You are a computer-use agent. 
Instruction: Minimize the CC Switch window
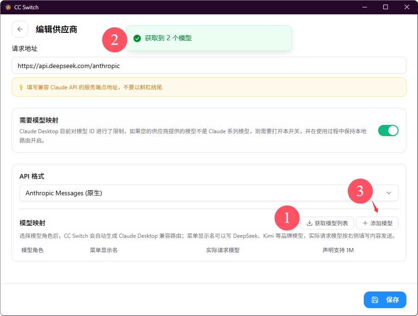[365, 7]
